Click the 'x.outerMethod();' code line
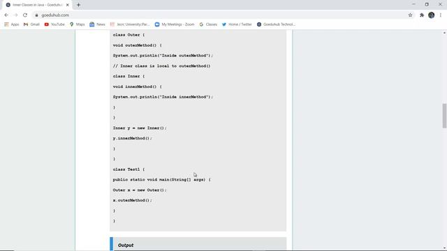Viewport: 447px width, 251px height. click(132, 200)
